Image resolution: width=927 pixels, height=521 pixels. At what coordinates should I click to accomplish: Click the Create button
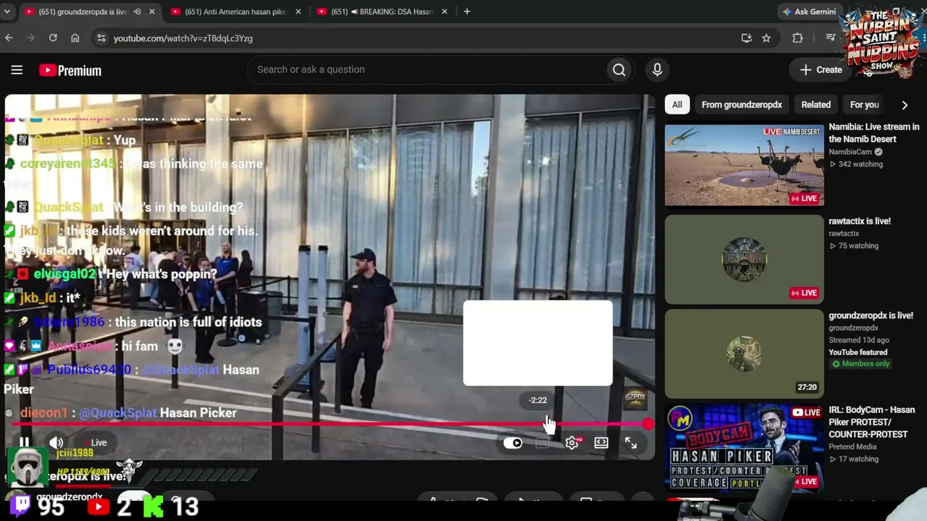821,70
